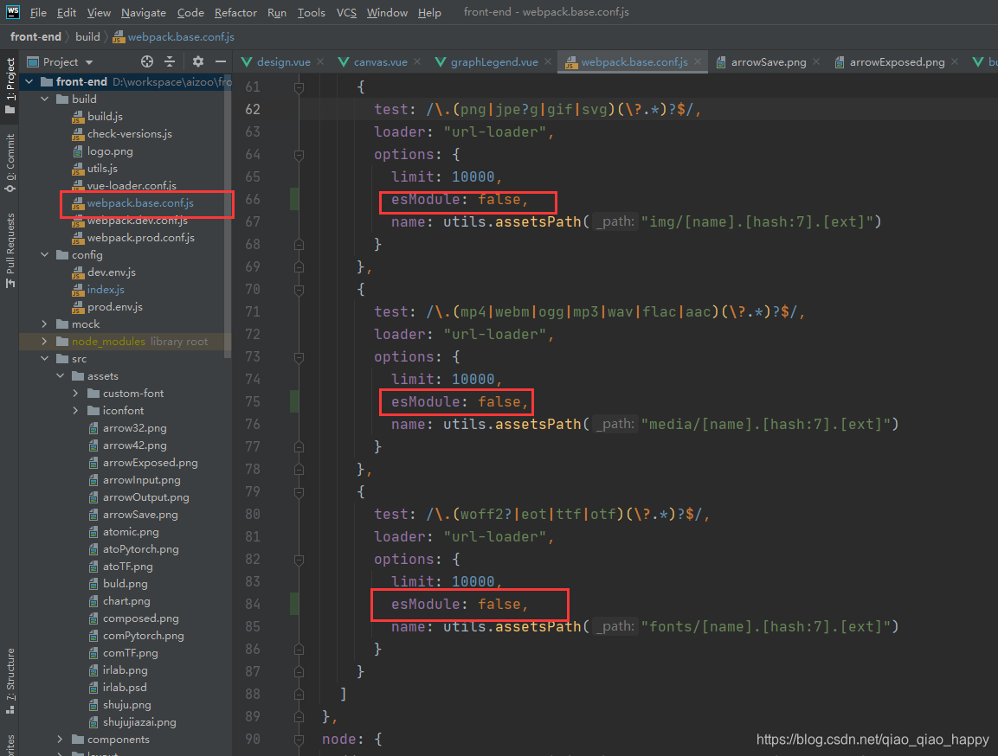
Task: Open the Structure tool window
Action: click(x=10, y=681)
